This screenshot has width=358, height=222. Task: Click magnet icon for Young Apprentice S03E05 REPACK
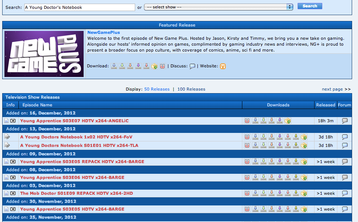(247, 162)
